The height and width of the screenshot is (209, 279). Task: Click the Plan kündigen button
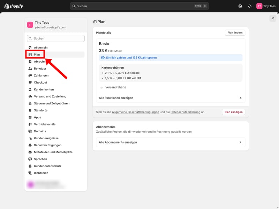234,112
